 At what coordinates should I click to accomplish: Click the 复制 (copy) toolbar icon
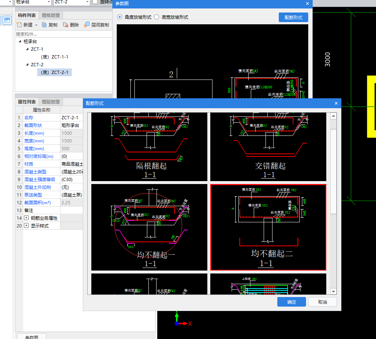(44, 25)
